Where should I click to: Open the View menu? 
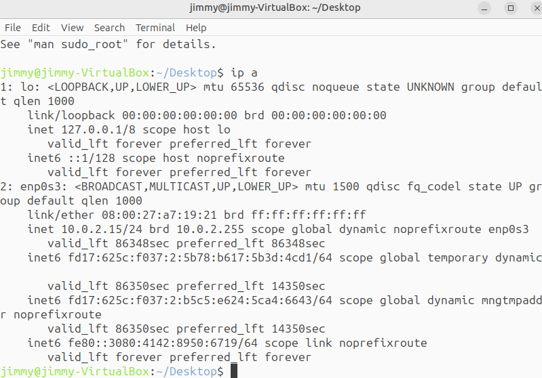(72, 28)
